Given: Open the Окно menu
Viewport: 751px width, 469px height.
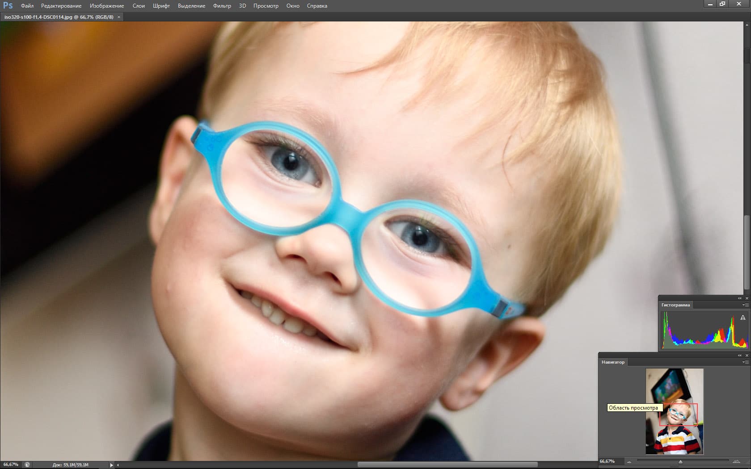Looking at the screenshot, I should (x=293, y=6).
